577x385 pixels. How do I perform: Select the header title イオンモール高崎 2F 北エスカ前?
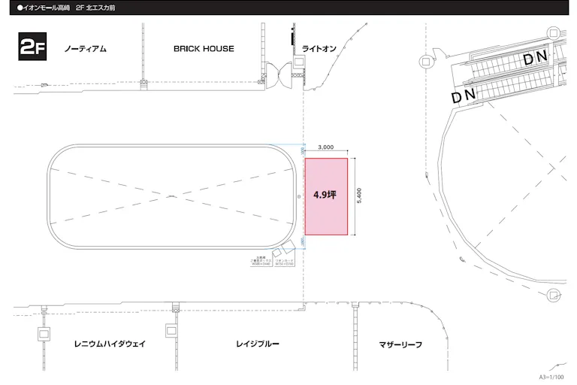point(66,8)
